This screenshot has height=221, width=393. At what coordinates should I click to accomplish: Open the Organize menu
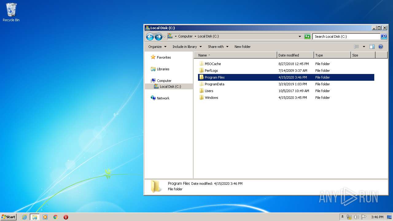(157, 47)
